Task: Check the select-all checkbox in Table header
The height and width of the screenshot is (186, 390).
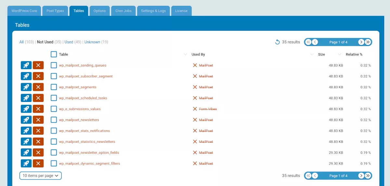Action: click(54, 54)
